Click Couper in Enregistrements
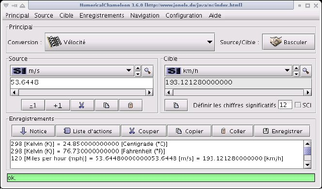 tap(144, 131)
